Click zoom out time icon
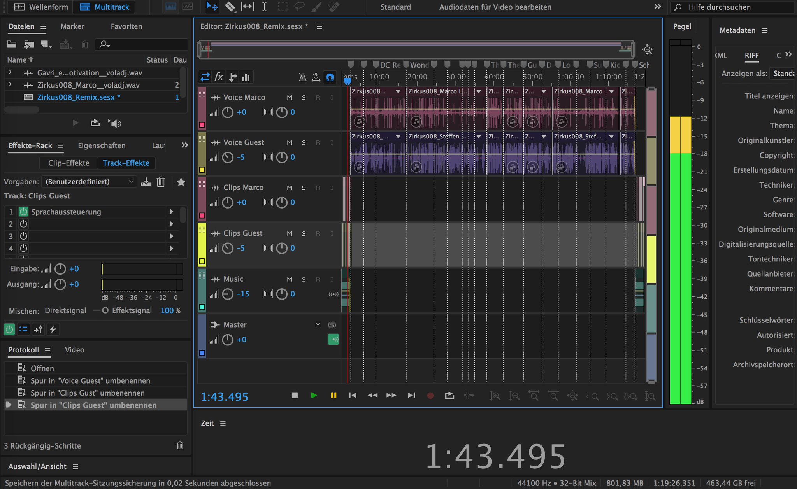The height and width of the screenshot is (489, 797). [x=553, y=396]
